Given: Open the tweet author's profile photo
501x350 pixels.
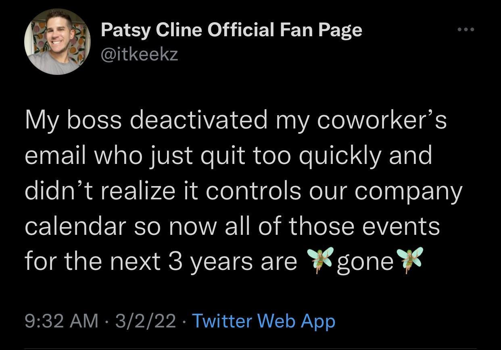Looking at the screenshot, I should coord(57,42).
